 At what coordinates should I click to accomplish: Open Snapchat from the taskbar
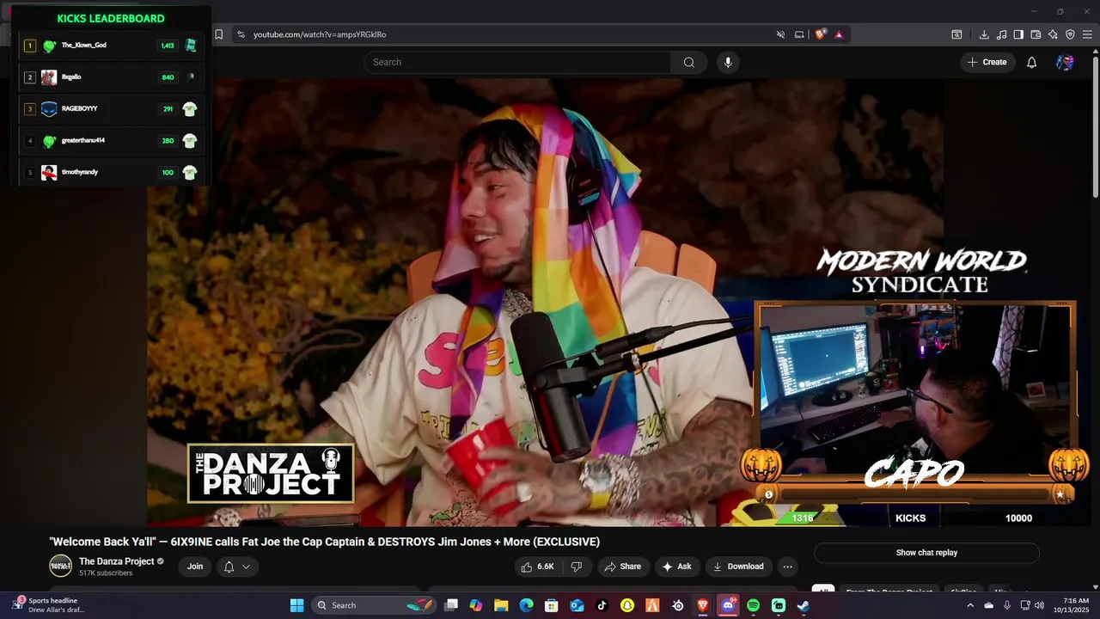(x=627, y=605)
